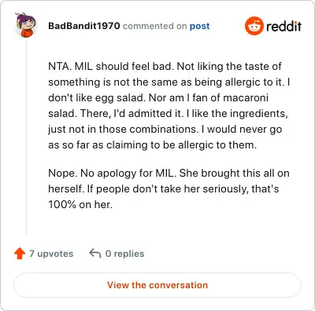The width and height of the screenshot is (315, 311).
Task: Click the line "herself. If people don't take her seriously"
Action: click(164, 188)
